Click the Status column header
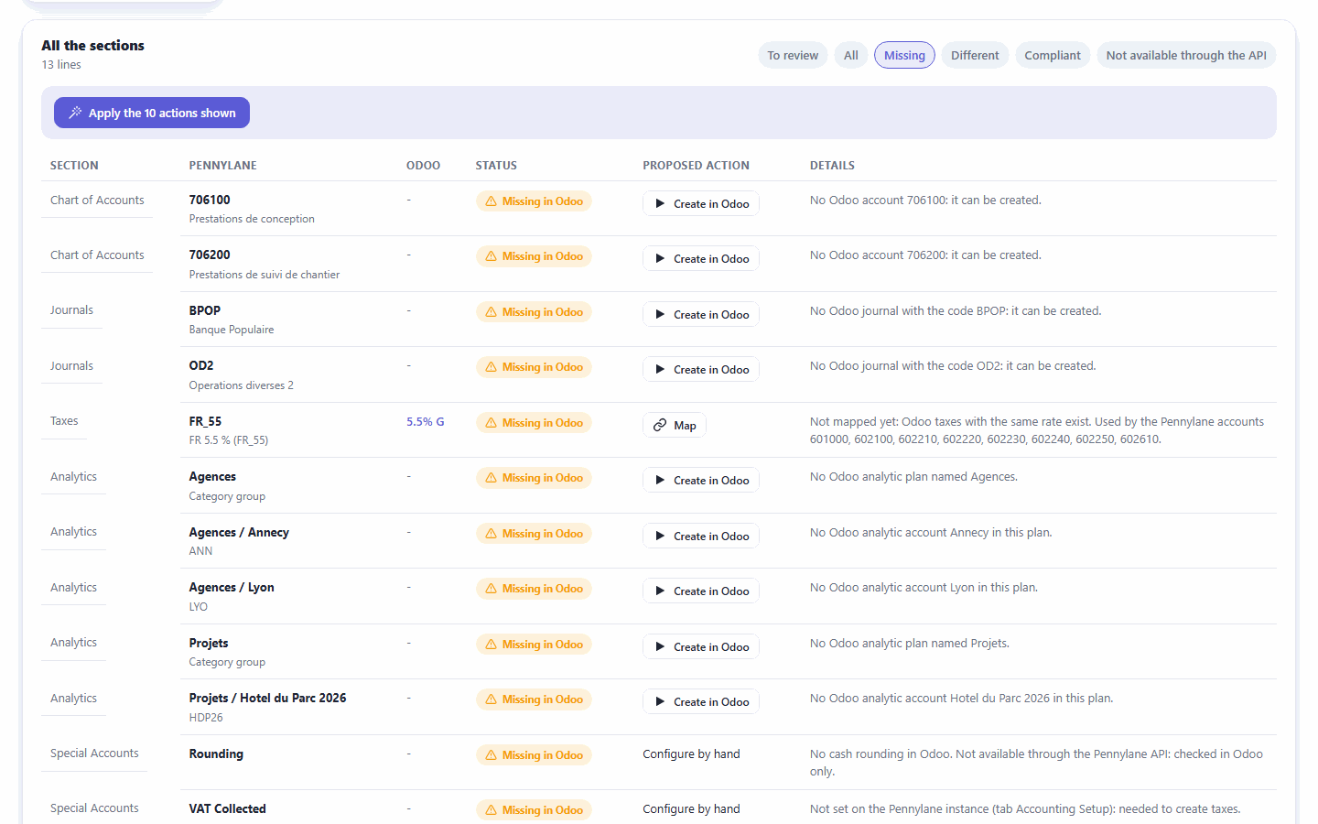The width and height of the screenshot is (1318, 824). pos(496,166)
